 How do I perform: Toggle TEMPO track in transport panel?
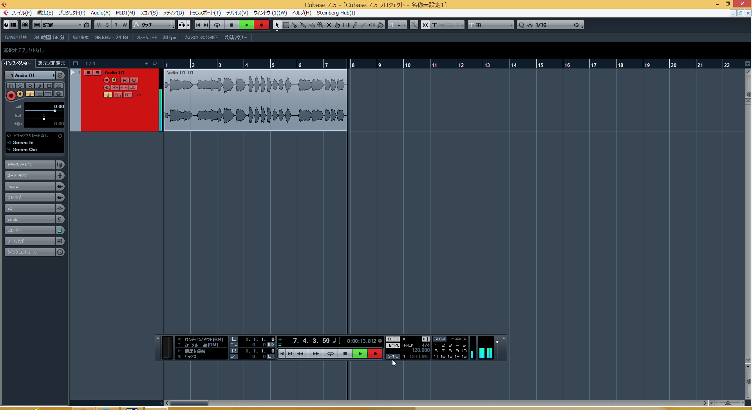393,345
